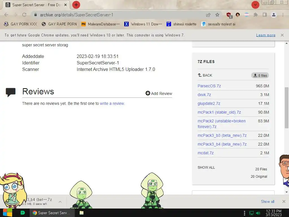Click the page scrollbar down arrow

pos(286,192)
